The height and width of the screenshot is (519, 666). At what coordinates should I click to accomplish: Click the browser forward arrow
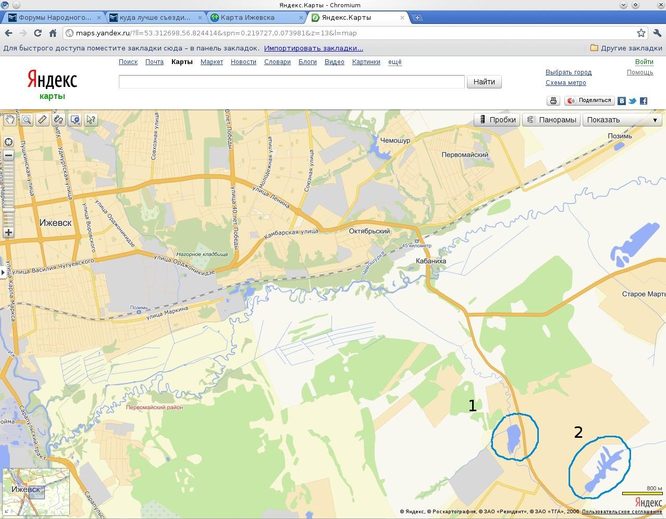coord(22,33)
